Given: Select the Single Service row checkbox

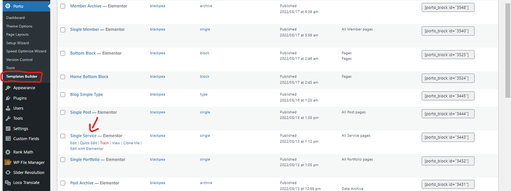Looking at the screenshot, I should coord(63,136).
